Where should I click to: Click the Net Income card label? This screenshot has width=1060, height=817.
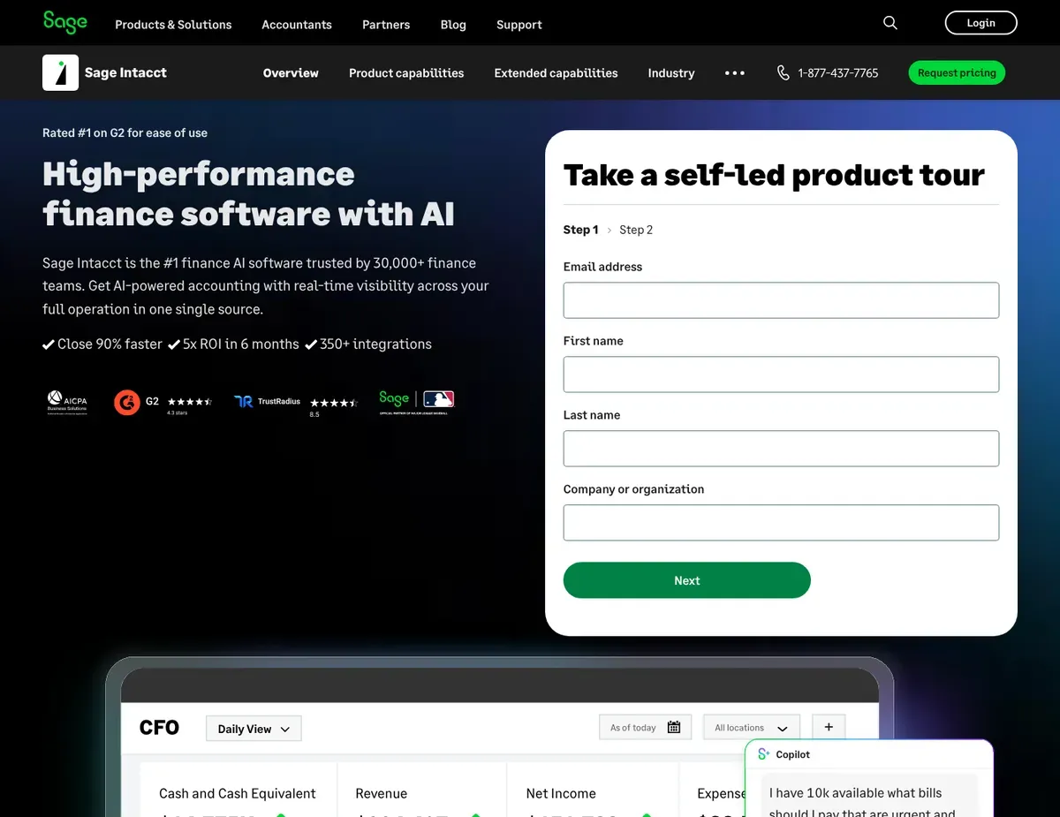click(x=561, y=793)
